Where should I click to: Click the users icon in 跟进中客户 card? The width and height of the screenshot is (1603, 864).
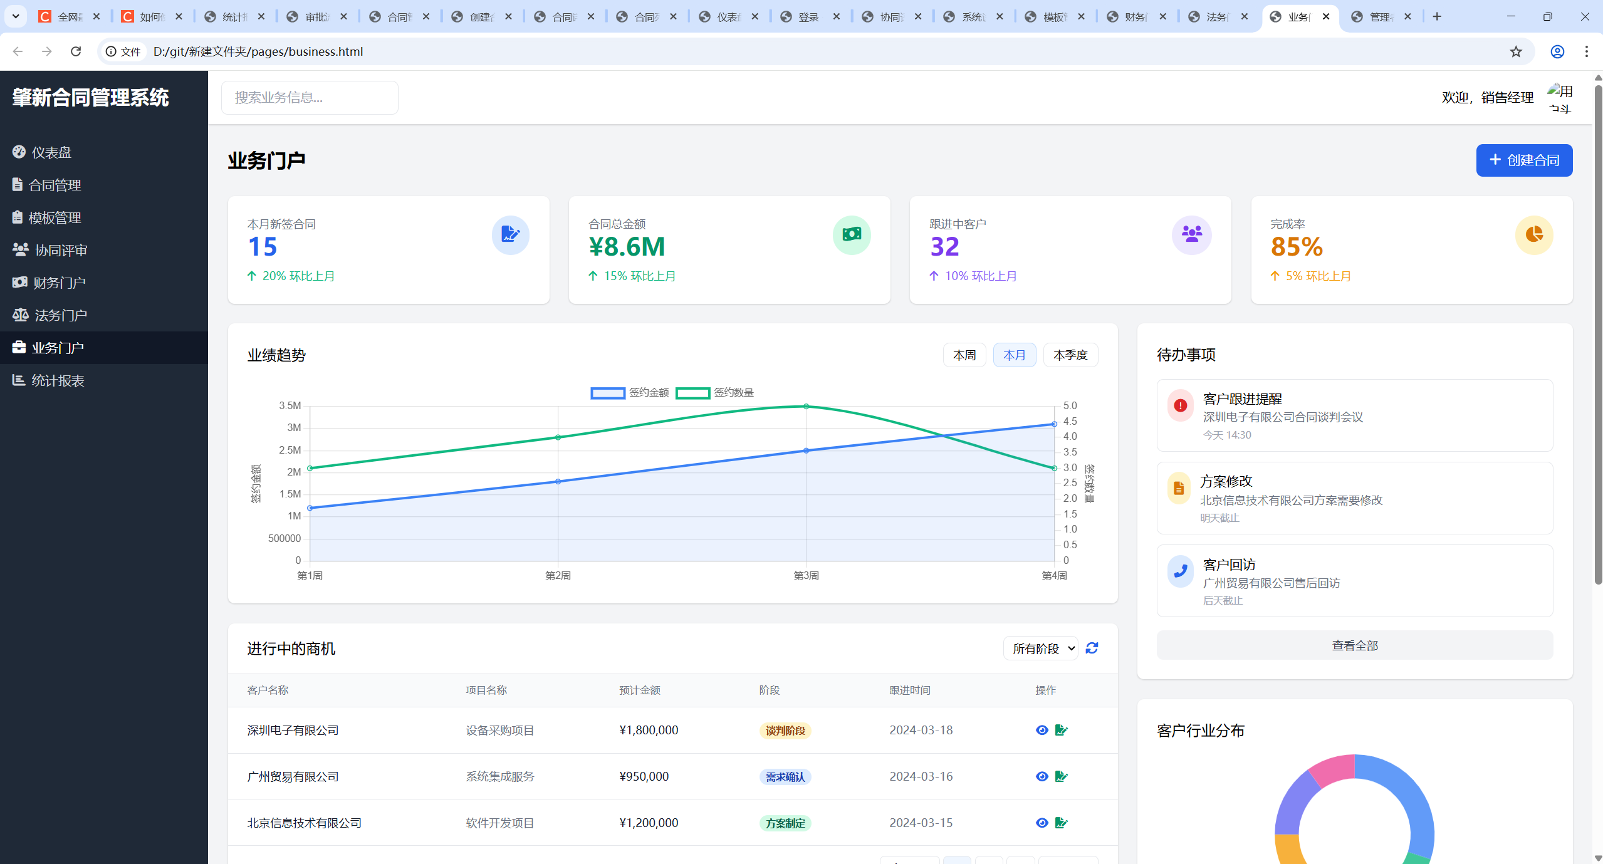[x=1191, y=235]
